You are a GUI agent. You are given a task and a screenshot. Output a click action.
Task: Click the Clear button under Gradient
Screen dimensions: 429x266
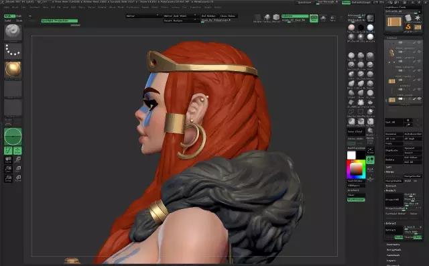[356, 195]
